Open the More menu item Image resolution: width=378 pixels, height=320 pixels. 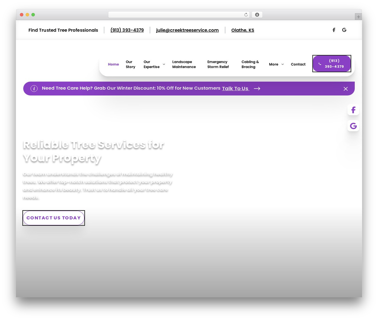tap(273, 64)
